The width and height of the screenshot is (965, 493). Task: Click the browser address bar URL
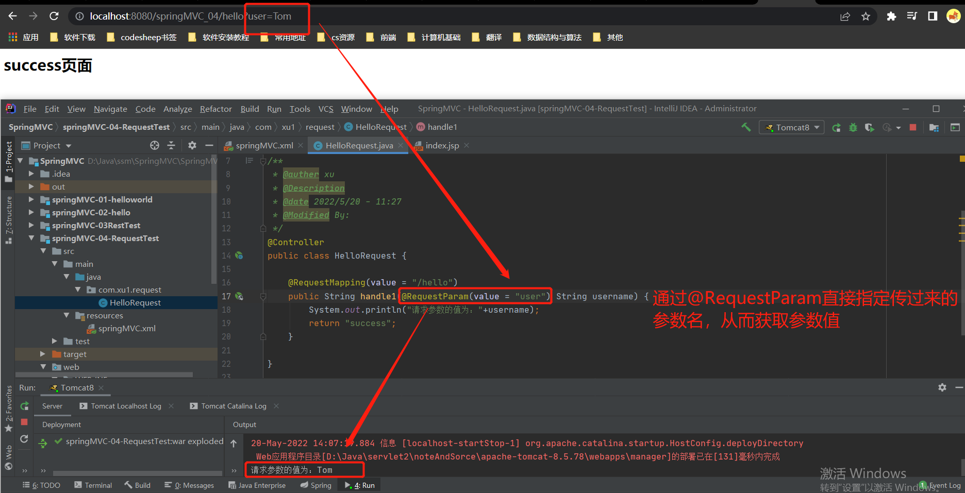pos(190,16)
